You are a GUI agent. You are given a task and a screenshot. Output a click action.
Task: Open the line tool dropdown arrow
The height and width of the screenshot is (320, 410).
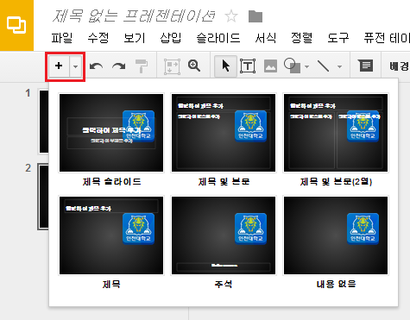tap(339, 66)
